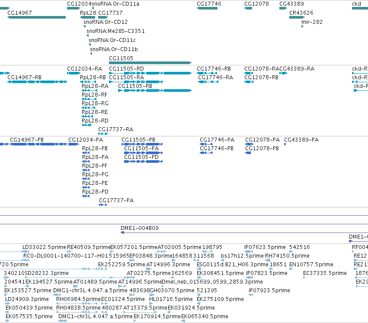Click the CG11505 gene bar

pos(150,63)
